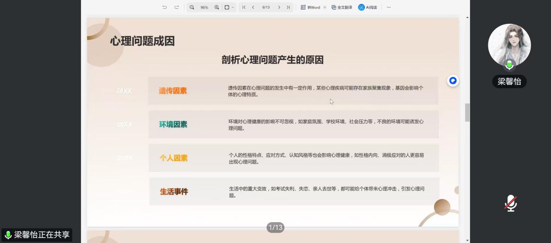Go to the next page

tap(279, 7)
